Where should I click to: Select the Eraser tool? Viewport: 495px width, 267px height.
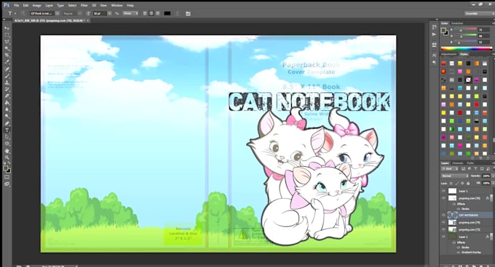click(x=7, y=96)
